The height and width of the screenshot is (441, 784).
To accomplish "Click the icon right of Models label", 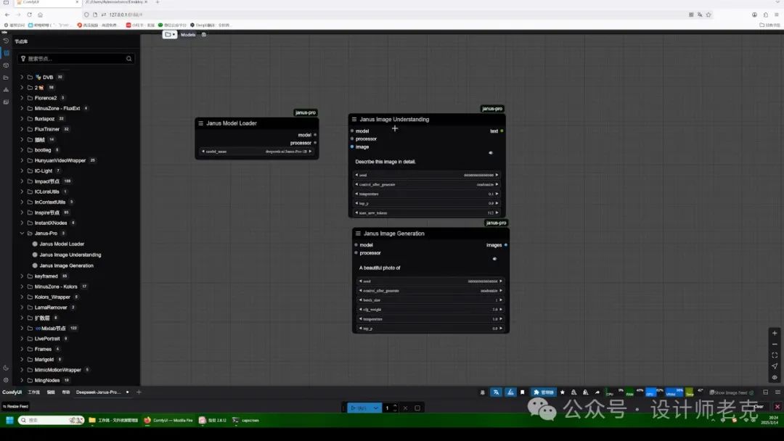I will coord(203,35).
